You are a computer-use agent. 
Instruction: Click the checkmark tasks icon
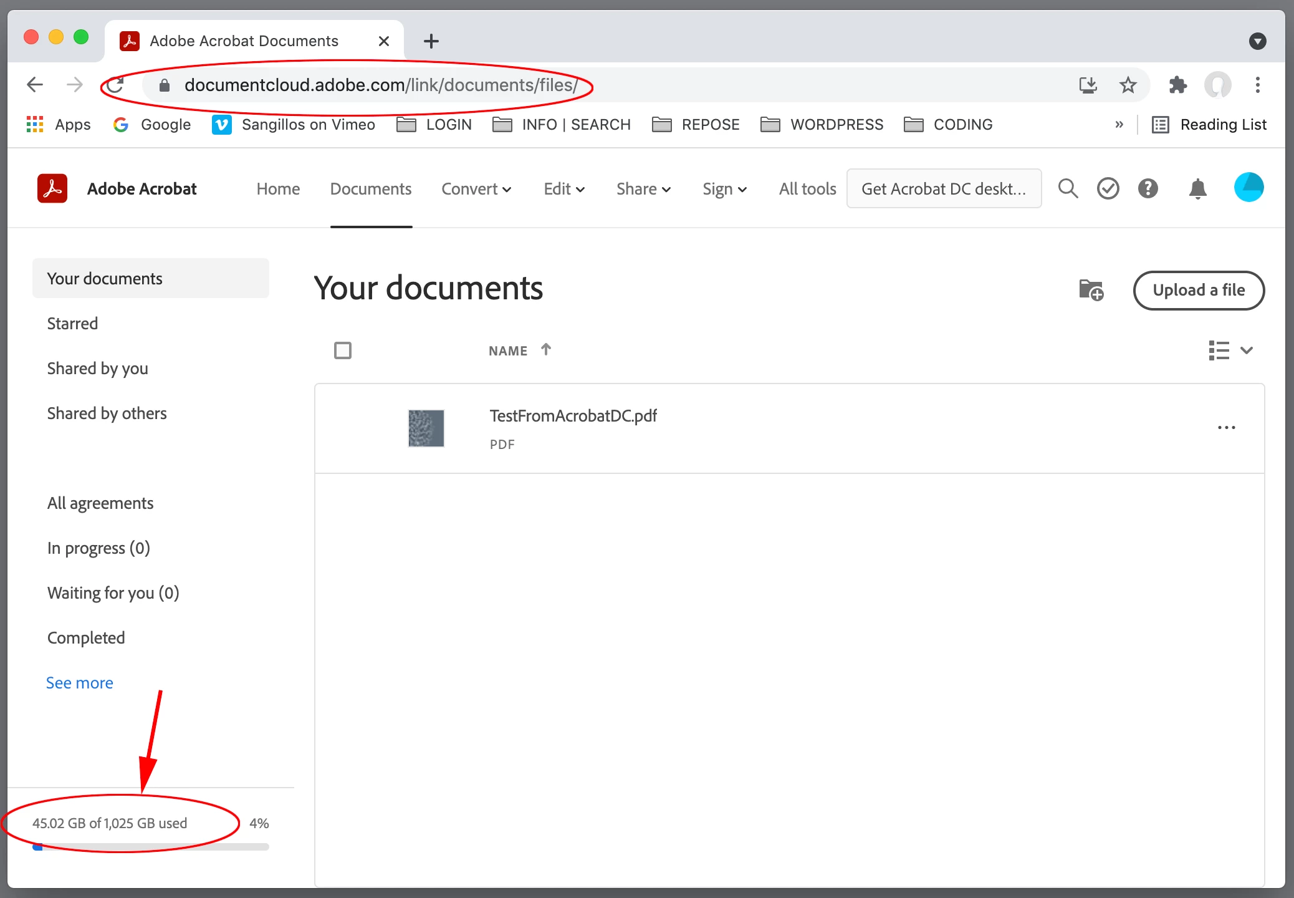pyautogui.click(x=1108, y=188)
